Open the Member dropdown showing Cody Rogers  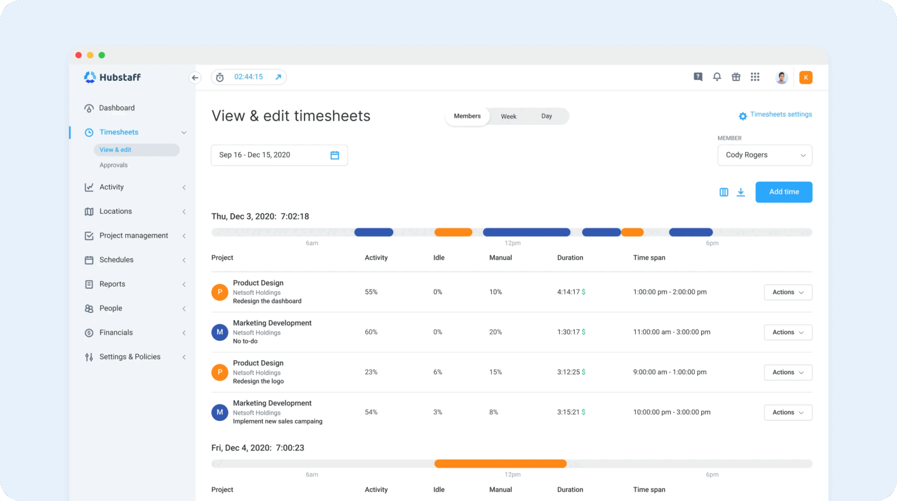(765, 155)
